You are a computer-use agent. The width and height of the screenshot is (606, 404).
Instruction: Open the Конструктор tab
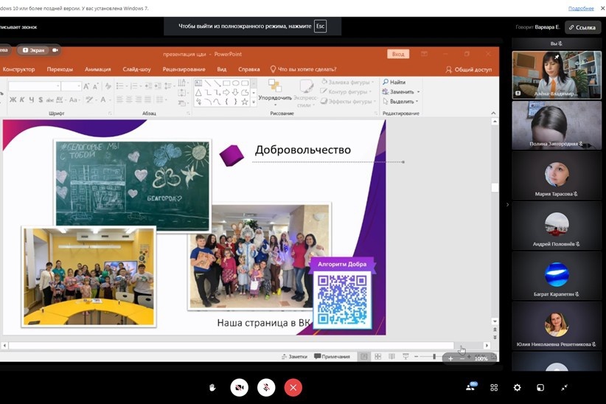[x=18, y=69]
